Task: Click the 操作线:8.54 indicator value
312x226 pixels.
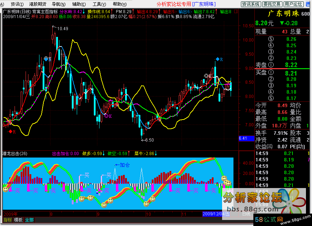Action: 100,11
